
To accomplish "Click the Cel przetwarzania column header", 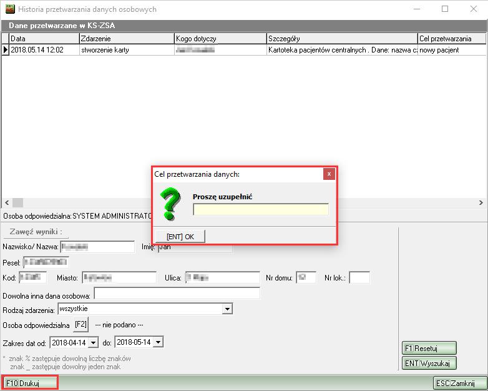I will click(452, 39).
